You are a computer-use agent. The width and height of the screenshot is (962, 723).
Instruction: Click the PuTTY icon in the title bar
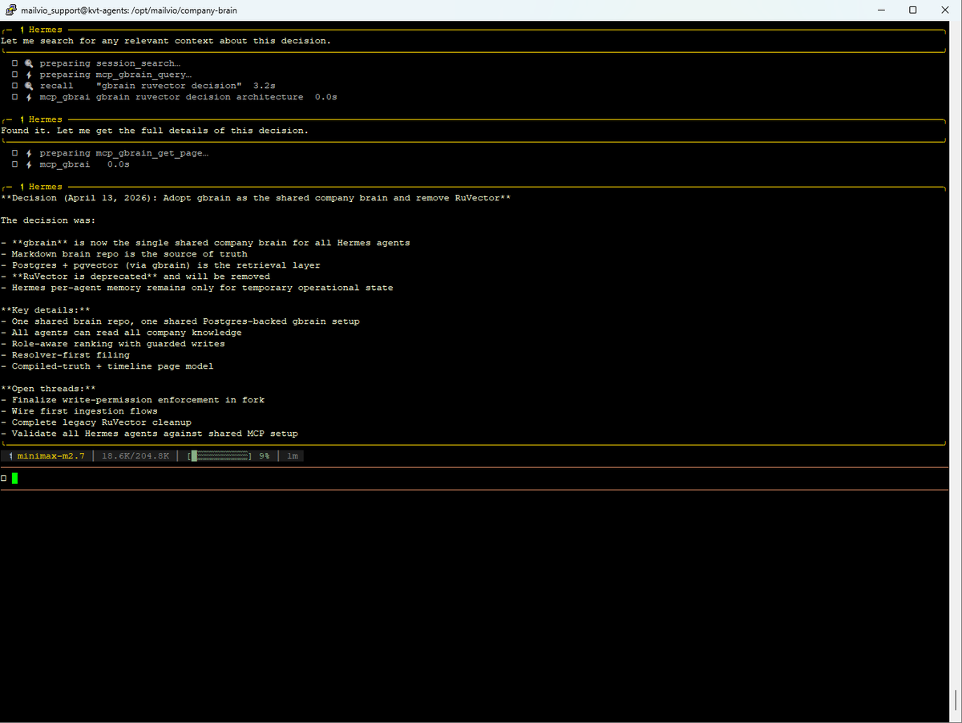coord(10,10)
